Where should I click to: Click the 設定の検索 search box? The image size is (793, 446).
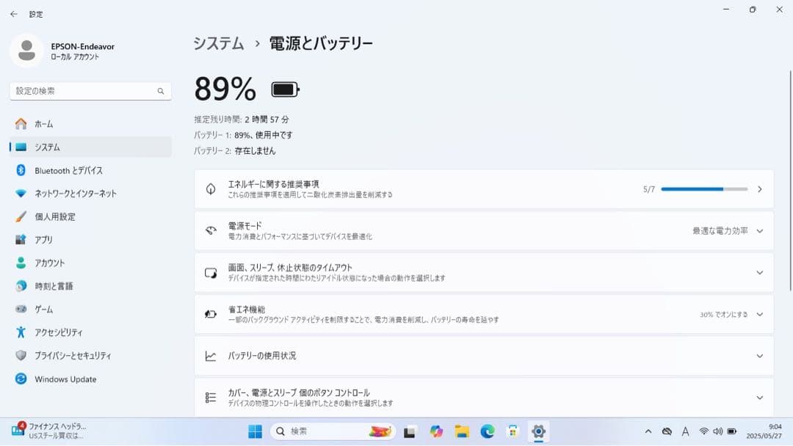tap(90, 90)
